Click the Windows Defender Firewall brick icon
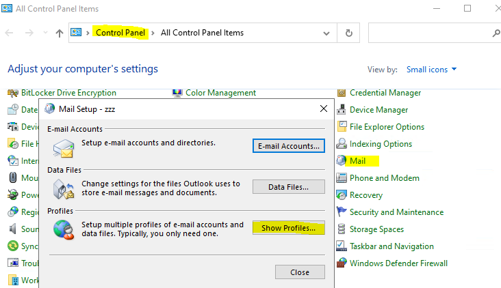Screen dimensions: 501x288 (342, 263)
